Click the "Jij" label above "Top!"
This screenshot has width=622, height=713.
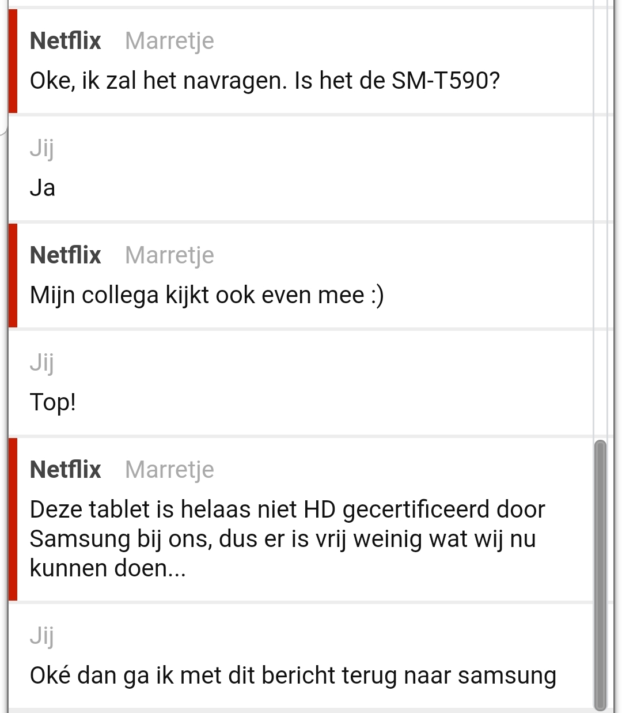(x=41, y=363)
